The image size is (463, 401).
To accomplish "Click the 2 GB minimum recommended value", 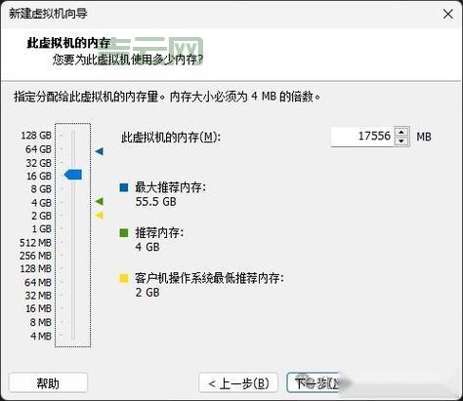I will click(x=147, y=293).
